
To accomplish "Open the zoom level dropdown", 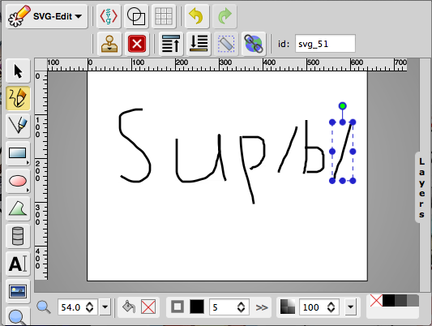I will [105, 307].
